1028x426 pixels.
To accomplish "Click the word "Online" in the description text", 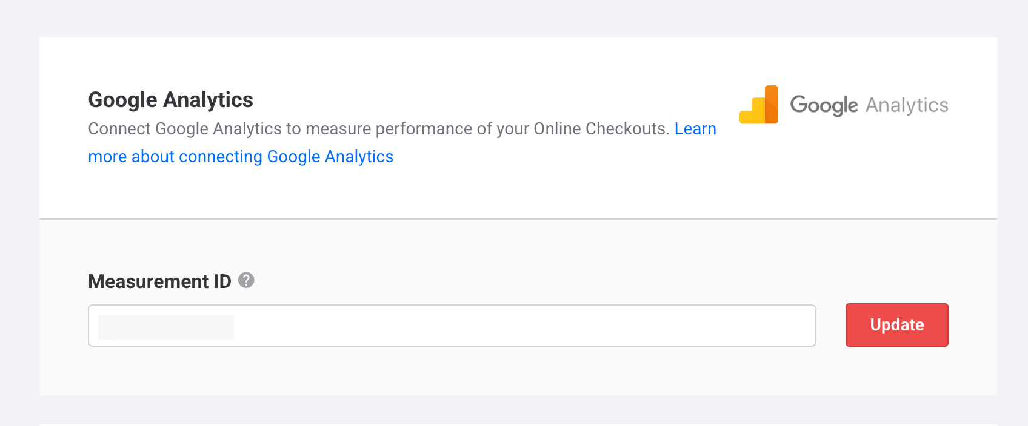I will [557, 129].
